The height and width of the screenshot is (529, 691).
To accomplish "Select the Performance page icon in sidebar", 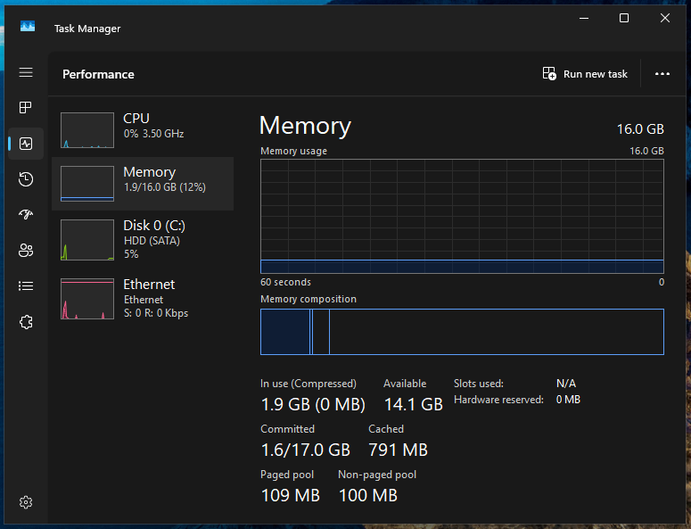I will click(x=26, y=144).
